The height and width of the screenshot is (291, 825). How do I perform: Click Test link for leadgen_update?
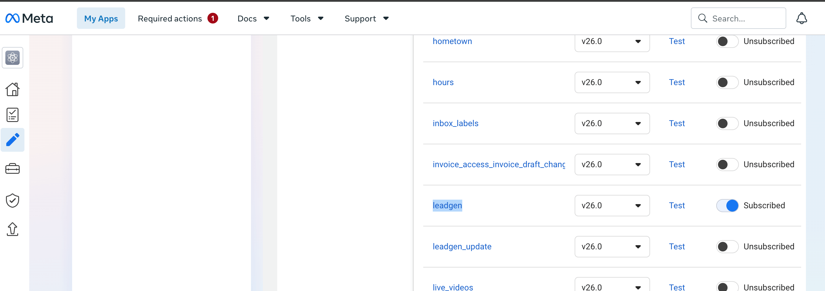[677, 246]
